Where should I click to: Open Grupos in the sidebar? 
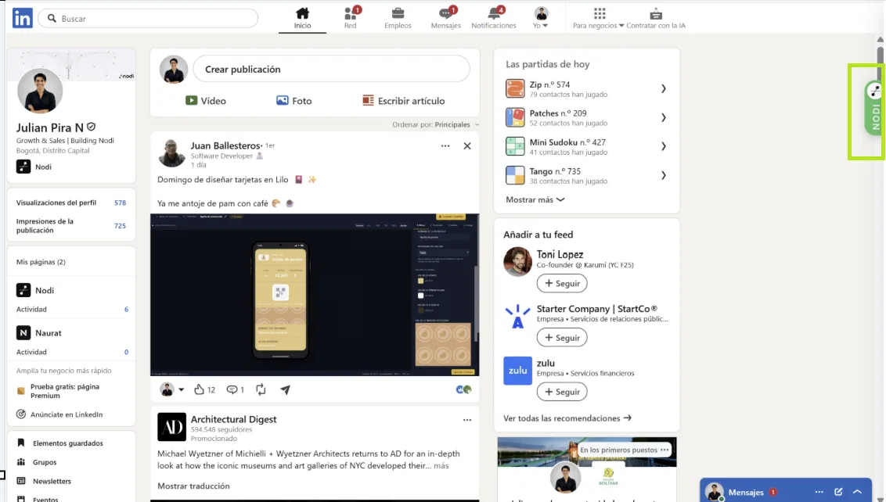pyautogui.click(x=37, y=462)
